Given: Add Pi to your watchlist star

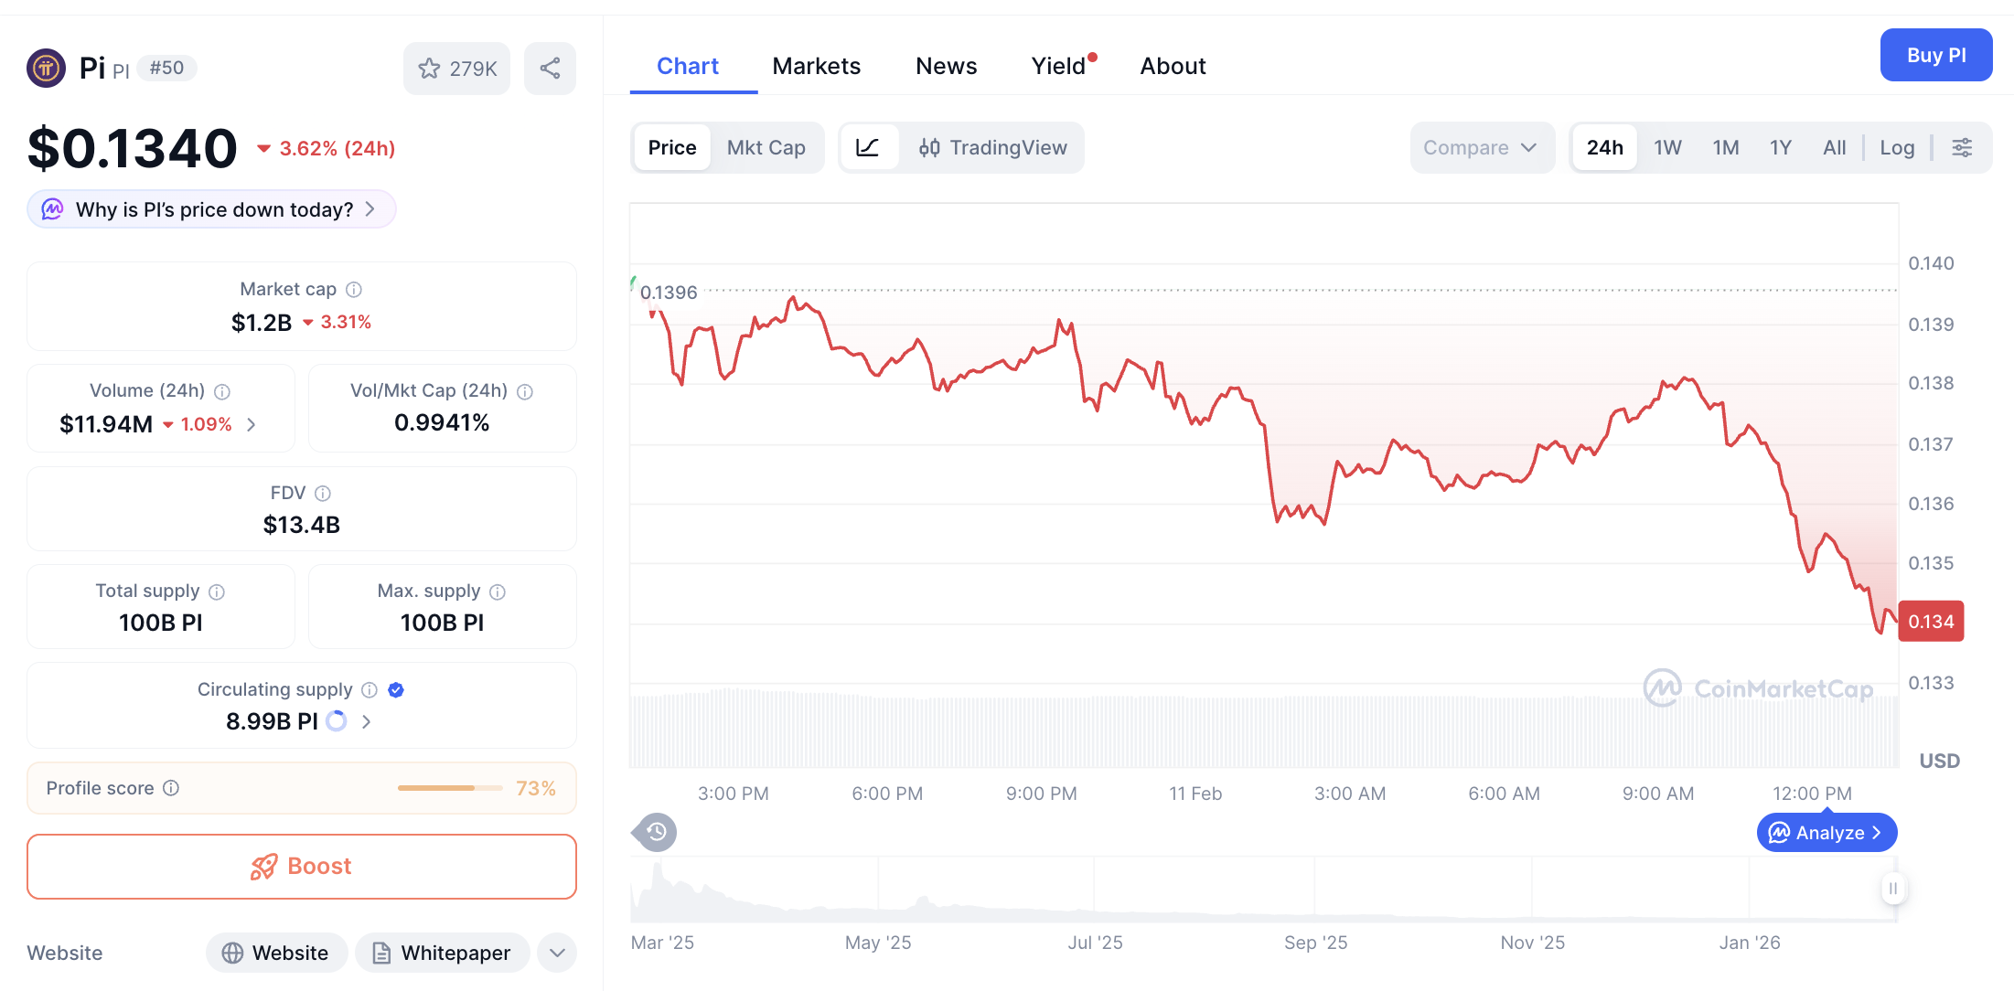Looking at the screenshot, I should click(430, 68).
